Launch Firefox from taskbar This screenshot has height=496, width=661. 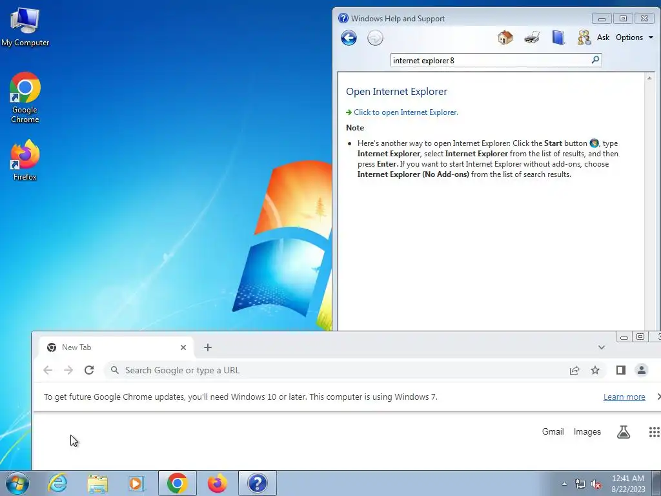click(x=217, y=483)
